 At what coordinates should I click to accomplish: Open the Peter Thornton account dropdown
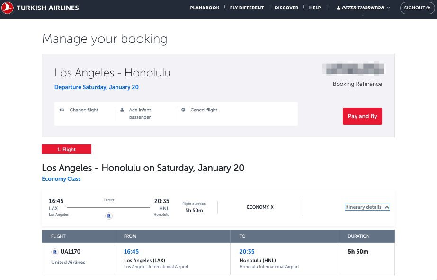363,8
